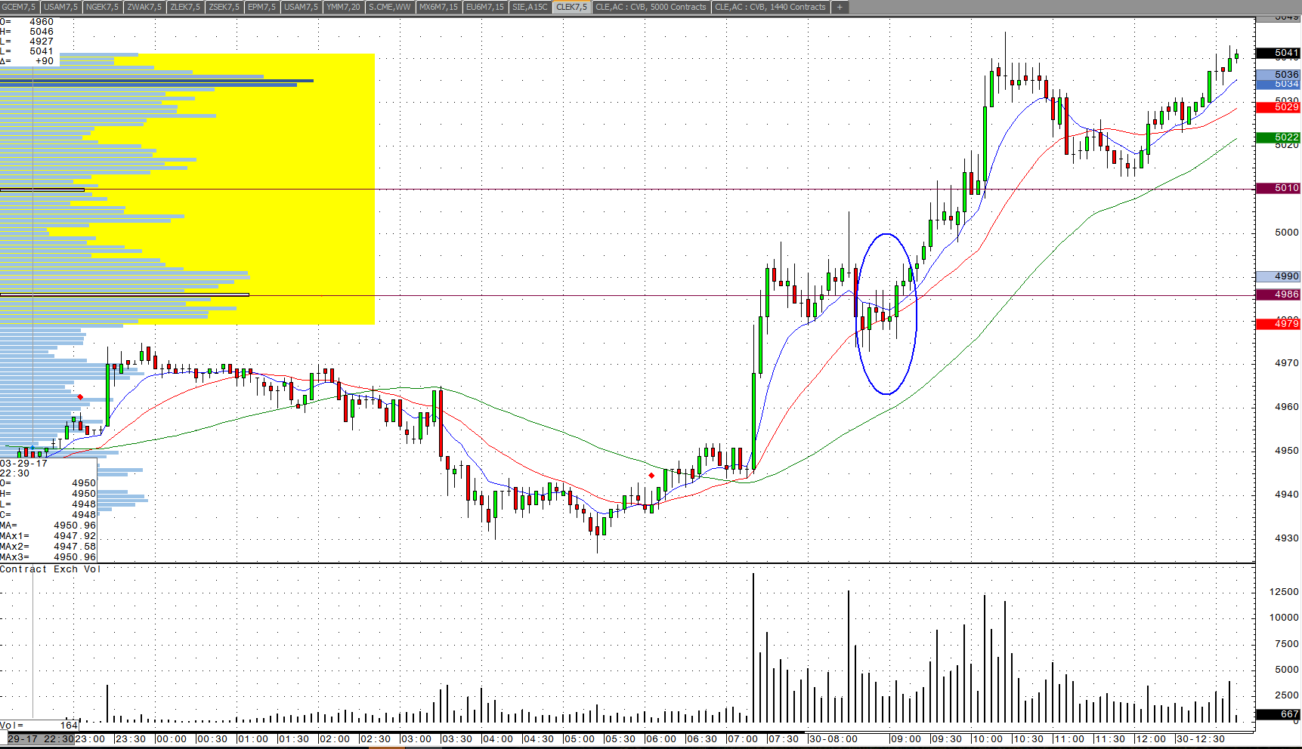Click the 667 volume value marker

[1278, 714]
